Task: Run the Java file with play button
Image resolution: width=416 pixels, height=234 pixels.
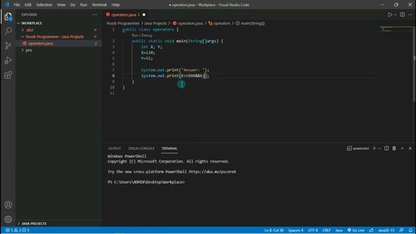Action: 390,14
